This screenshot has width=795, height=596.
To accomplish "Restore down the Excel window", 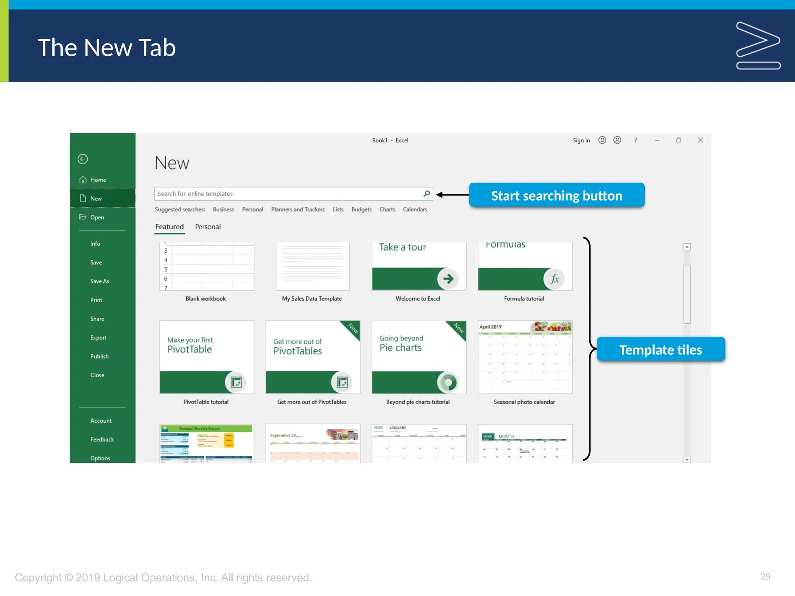I will coord(679,140).
